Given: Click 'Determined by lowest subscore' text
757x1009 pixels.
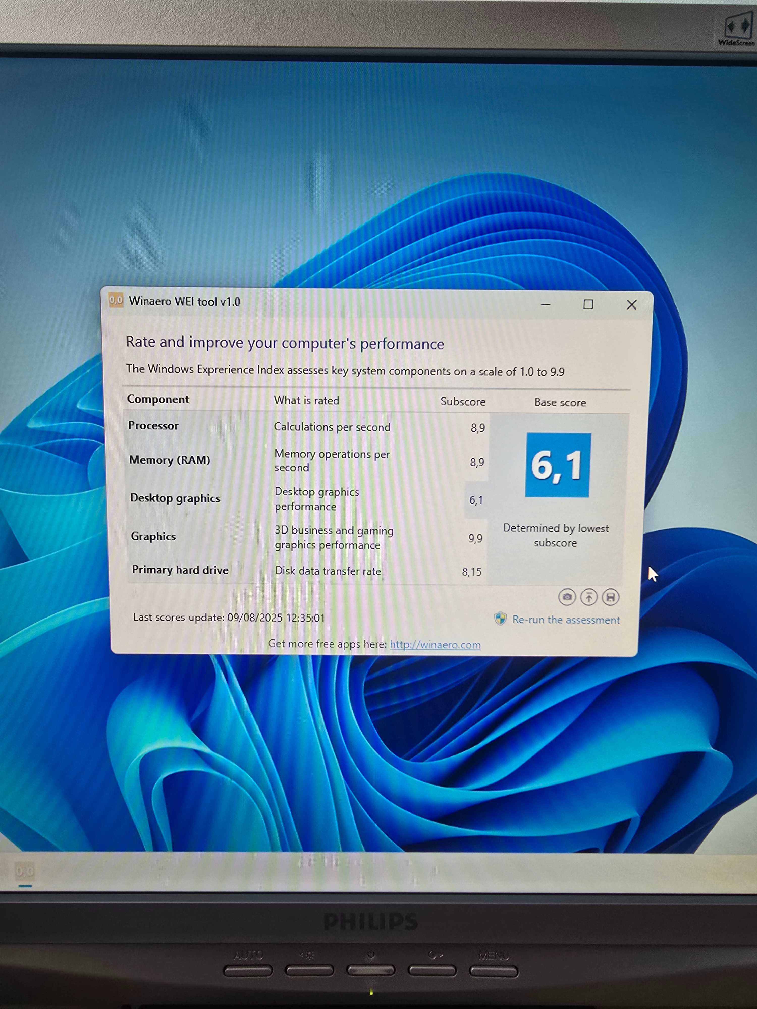Looking at the screenshot, I should 556,536.
